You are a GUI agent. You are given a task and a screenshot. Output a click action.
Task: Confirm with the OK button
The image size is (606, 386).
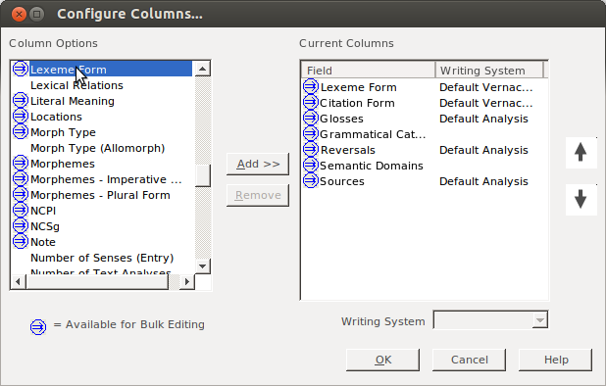click(x=382, y=360)
